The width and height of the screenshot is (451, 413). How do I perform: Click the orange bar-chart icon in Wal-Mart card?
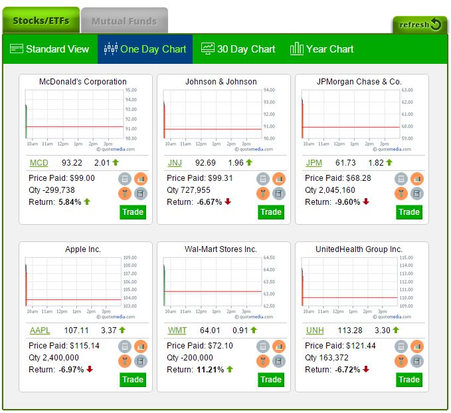(x=278, y=346)
